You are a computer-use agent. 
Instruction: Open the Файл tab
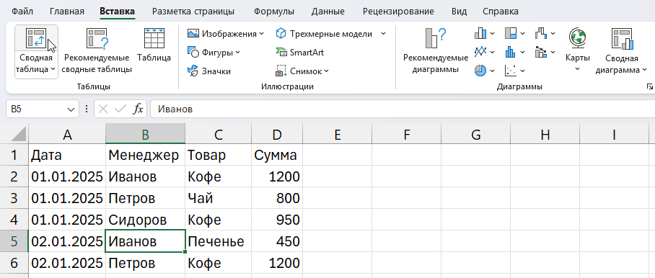tap(22, 12)
